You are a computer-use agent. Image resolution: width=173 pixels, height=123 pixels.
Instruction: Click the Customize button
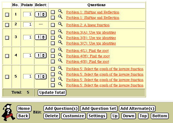coord(73,116)
